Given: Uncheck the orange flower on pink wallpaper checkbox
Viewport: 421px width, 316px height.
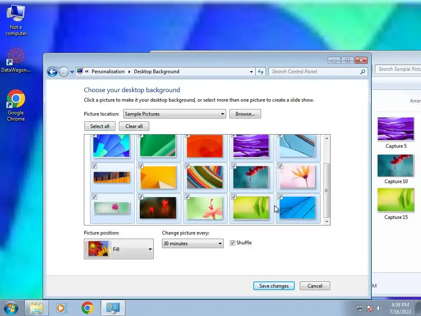Looking at the screenshot, I should pos(280,166).
